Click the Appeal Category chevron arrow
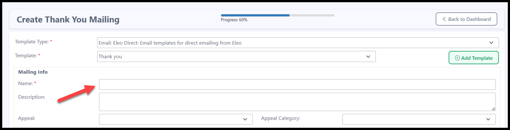Screen dimensions: 510x130 point(488,119)
